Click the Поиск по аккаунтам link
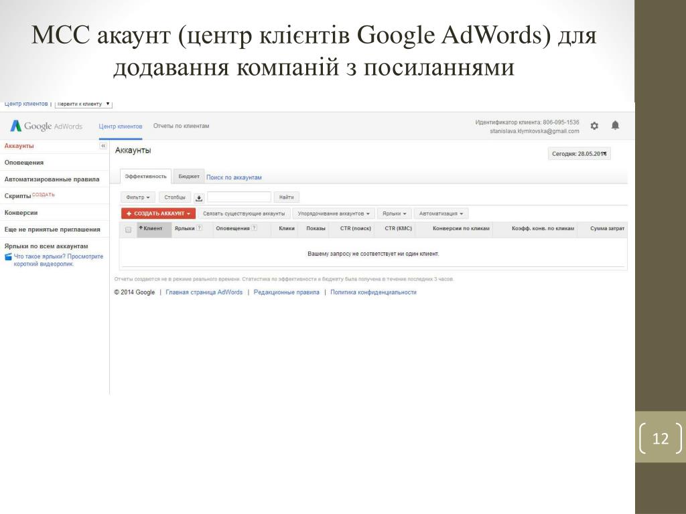 (x=234, y=177)
